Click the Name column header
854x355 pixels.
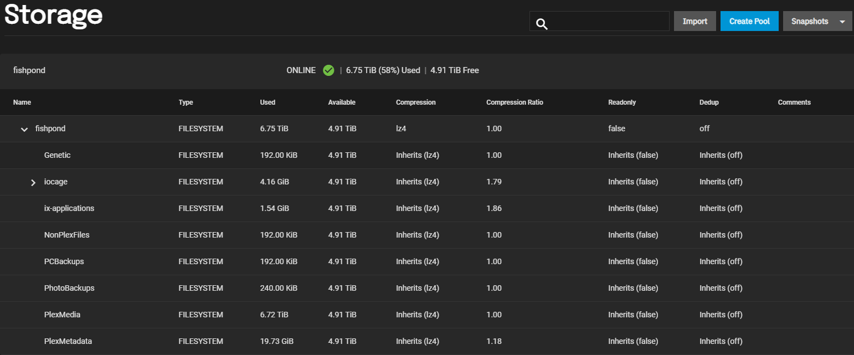pyautogui.click(x=22, y=102)
